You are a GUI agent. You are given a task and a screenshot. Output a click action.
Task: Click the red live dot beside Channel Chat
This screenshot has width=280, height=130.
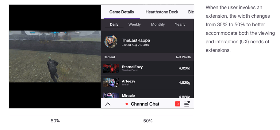tap(127, 104)
